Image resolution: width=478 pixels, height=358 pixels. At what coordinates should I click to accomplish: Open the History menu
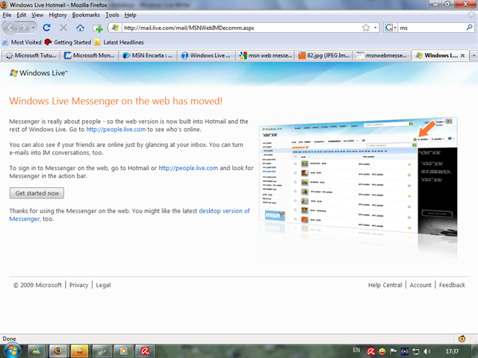pyautogui.click(x=58, y=14)
